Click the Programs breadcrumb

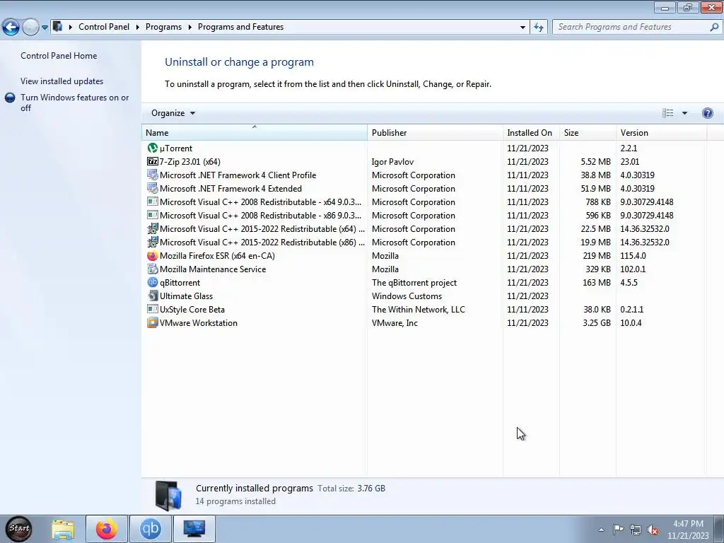163,27
